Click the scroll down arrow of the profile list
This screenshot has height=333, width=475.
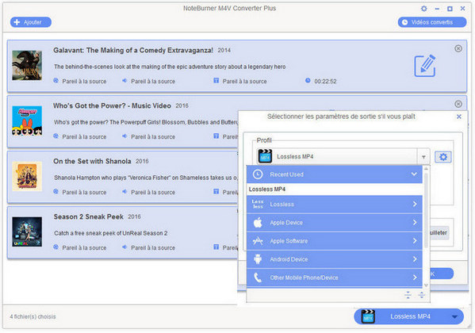426,285
